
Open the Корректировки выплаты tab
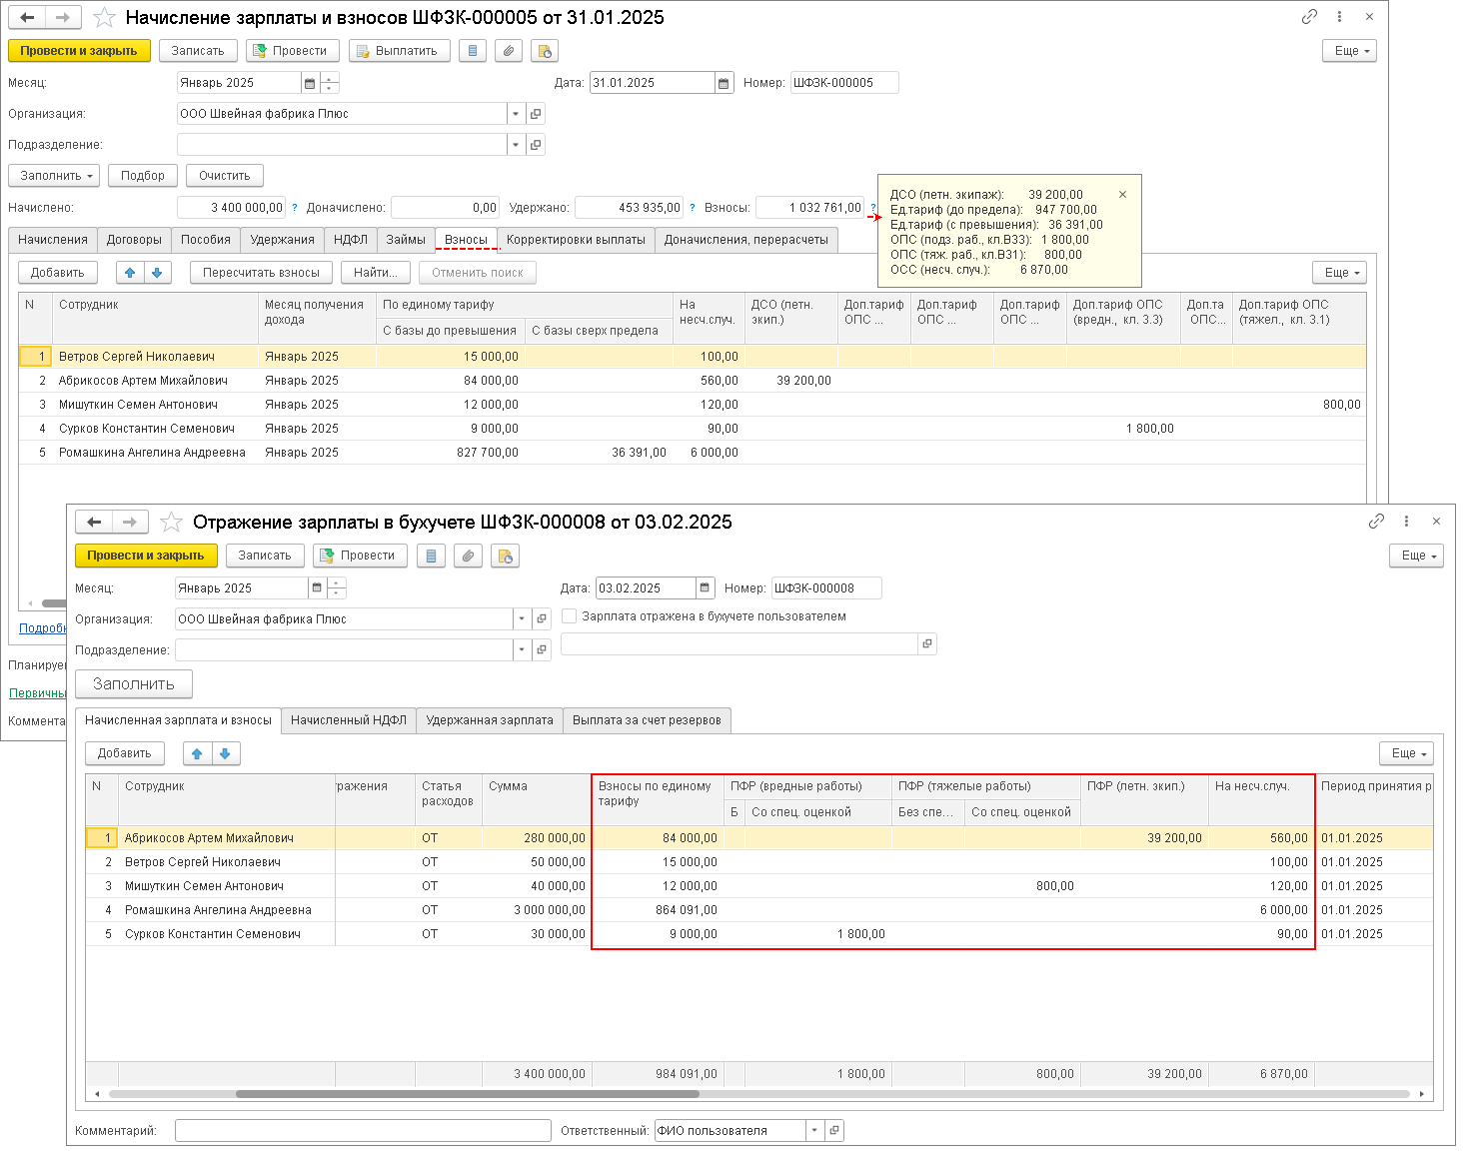click(x=577, y=240)
